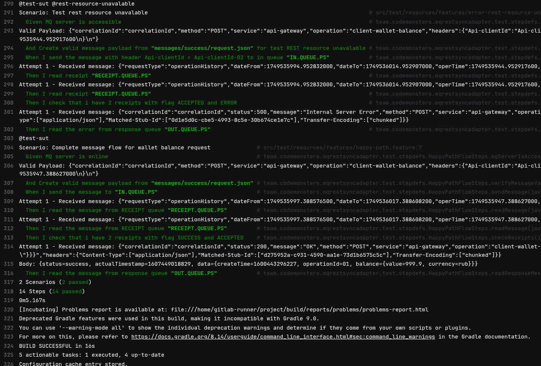Select line number 324 in the gutter
Viewport: 541px width, 366px height.
point(8,346)
